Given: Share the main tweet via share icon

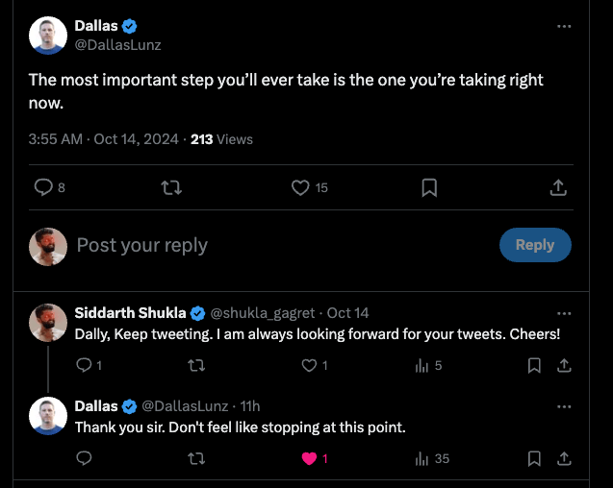Looking at the screenshot, I should tap(558, 187).
